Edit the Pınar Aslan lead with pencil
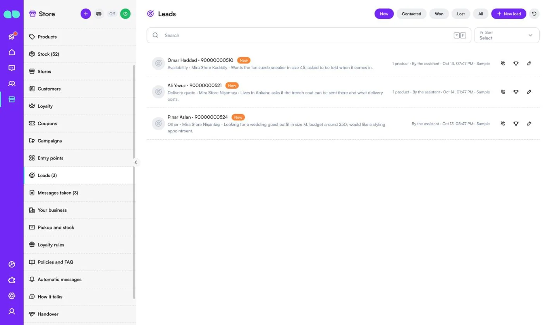Viewport: 550px width, 325px height. [x=529, y=124]
